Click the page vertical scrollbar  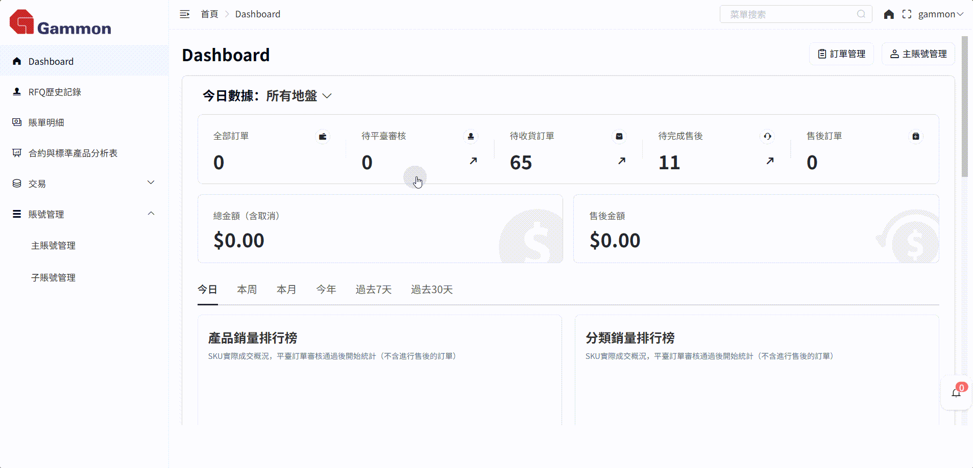[964, 107]
